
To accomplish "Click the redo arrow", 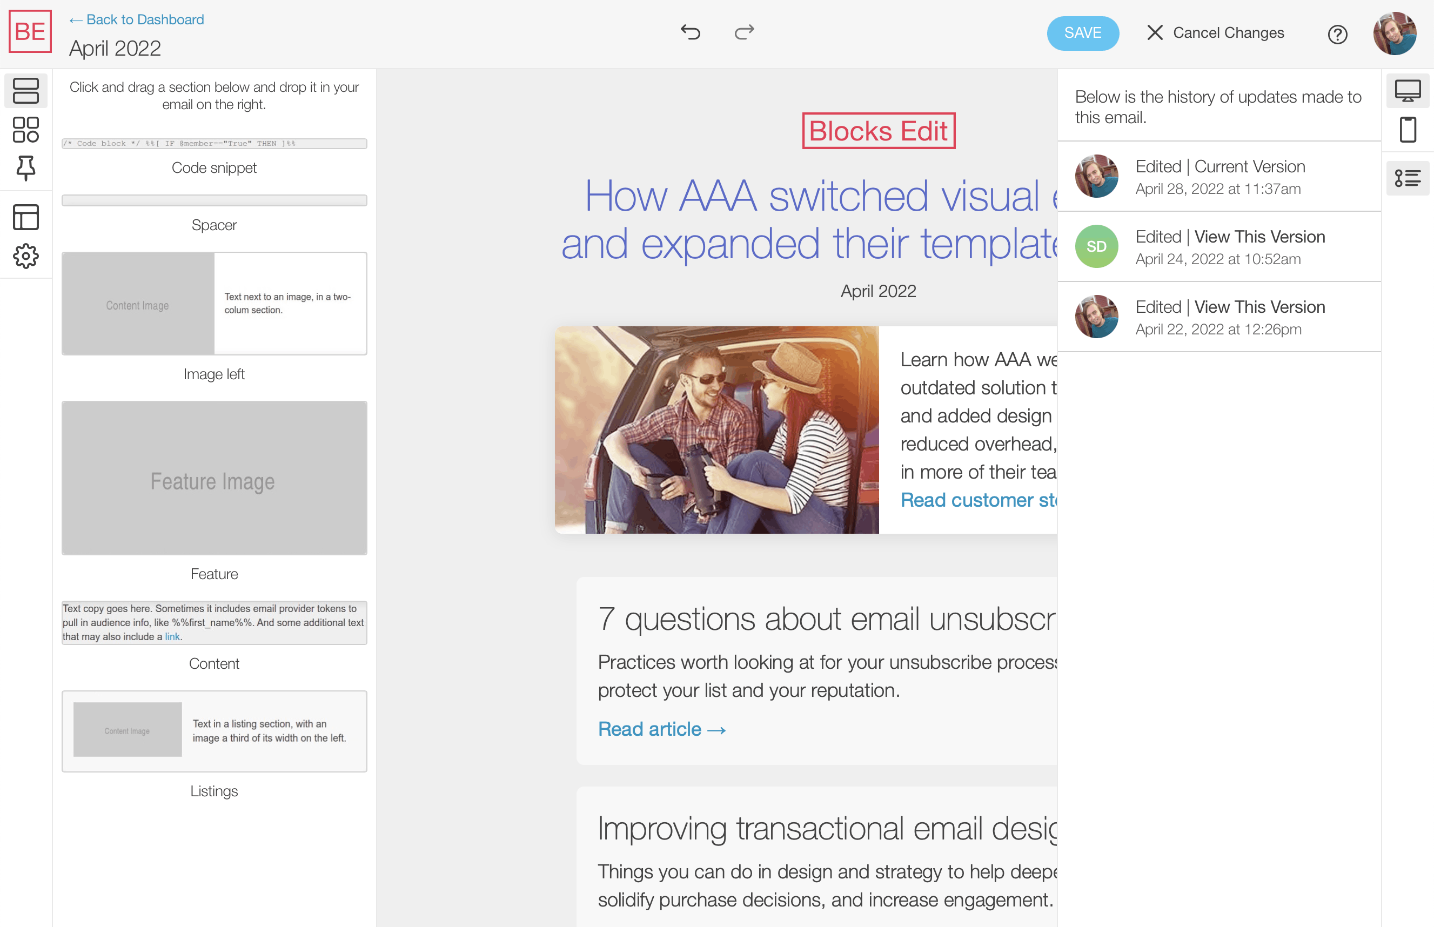I will pyautogui.click(x=744, y=32).
